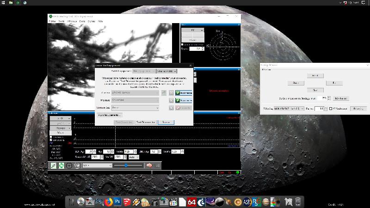Open the dithering type dropdown in guiding window
370x208 pixels.
click(x=289, y=109)
